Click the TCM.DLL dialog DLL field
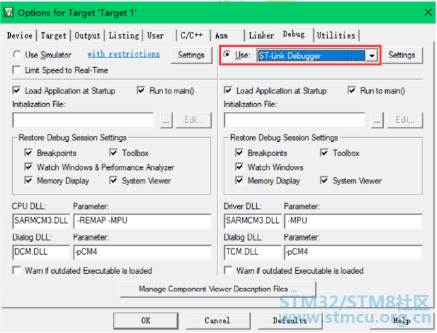 pos(252,252)
